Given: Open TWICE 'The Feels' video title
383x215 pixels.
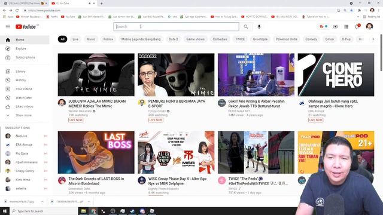Looking at the screenshot, I should [x=258, y=181].
